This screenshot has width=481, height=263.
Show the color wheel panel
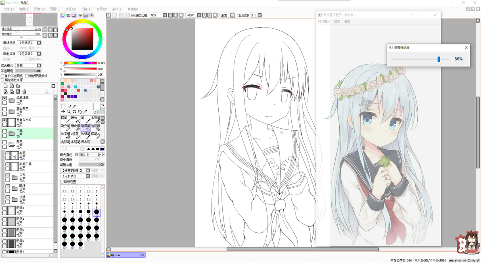63,15
